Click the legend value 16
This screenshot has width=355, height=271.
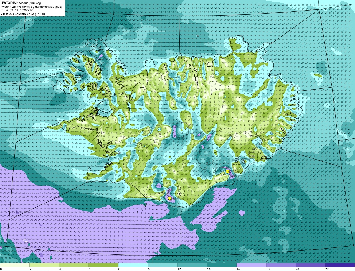[x=238, y=269]
